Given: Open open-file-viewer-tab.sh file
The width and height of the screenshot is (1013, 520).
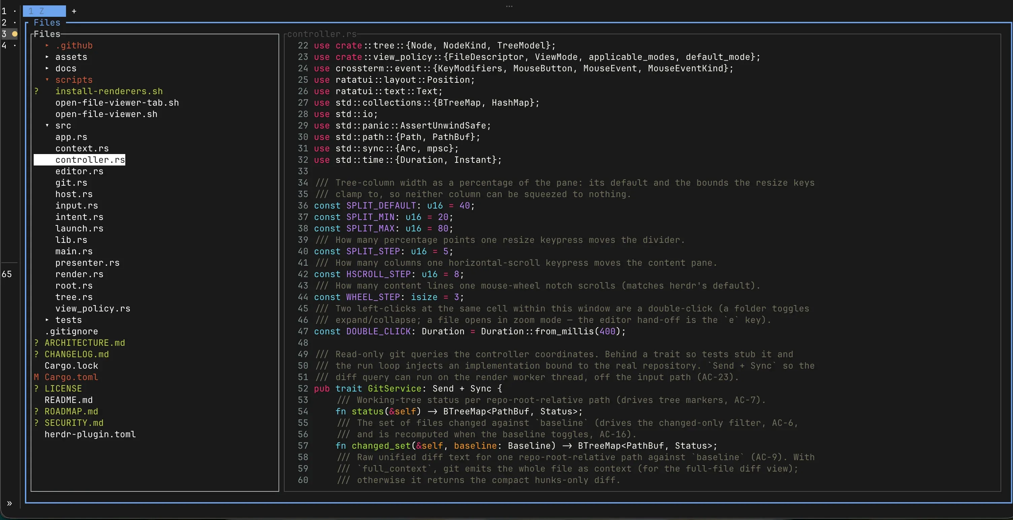Looking at the screenshot, I should click(x=117, y=103).
